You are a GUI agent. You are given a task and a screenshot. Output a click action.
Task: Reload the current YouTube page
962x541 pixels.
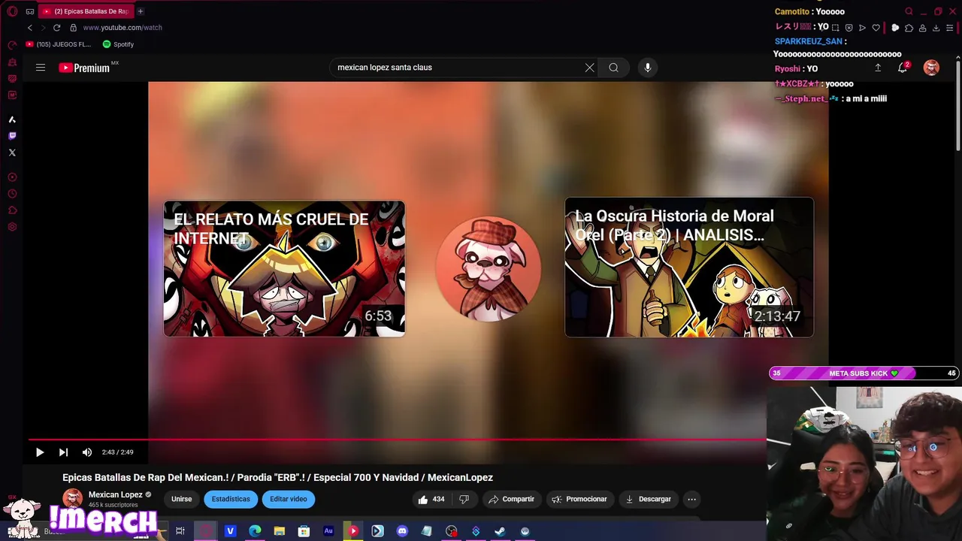[x=56, y=28]
